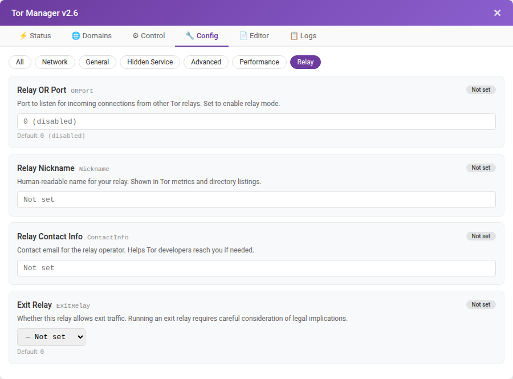Select the Relay filter pill
The height and width of the screenshot is (379, 513).
point(306,62)
